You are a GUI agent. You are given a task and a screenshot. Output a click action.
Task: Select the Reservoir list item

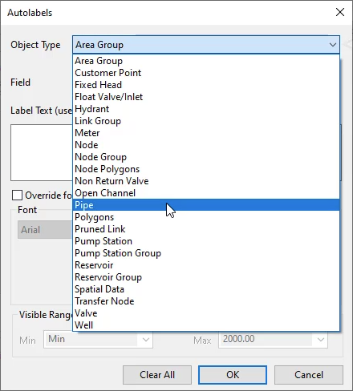click(x=206, y=265)
